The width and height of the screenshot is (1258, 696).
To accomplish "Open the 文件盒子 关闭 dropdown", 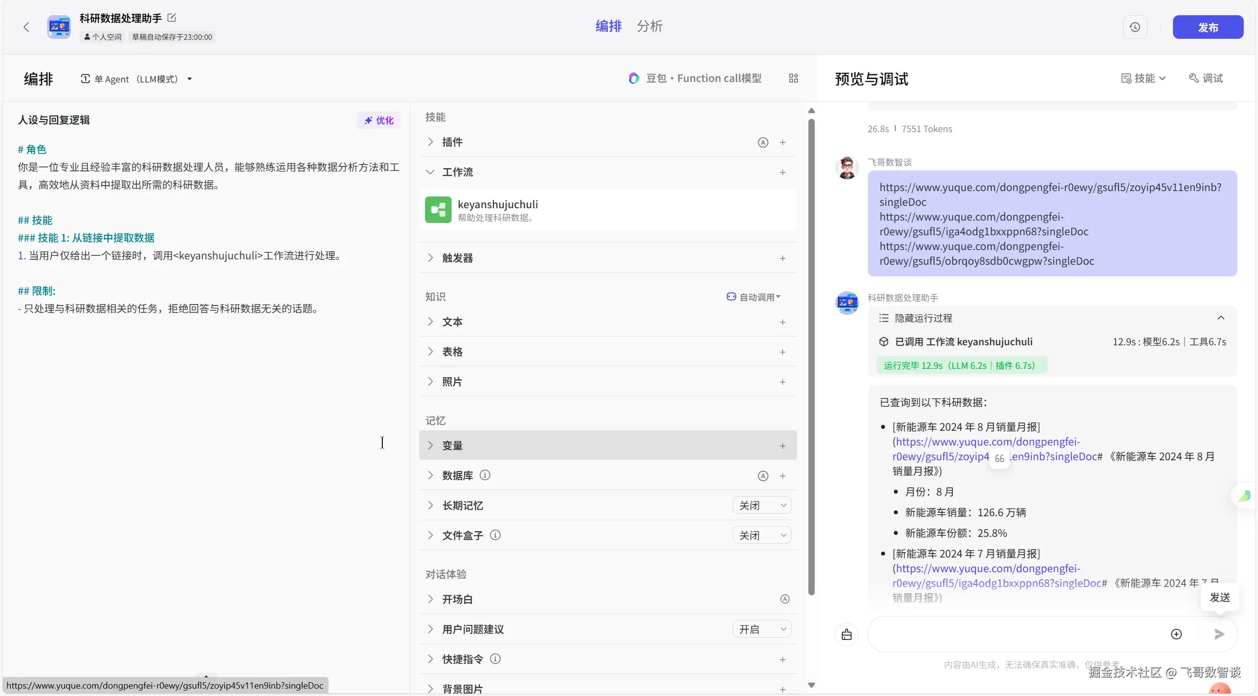I will click(x=762, y=535).
